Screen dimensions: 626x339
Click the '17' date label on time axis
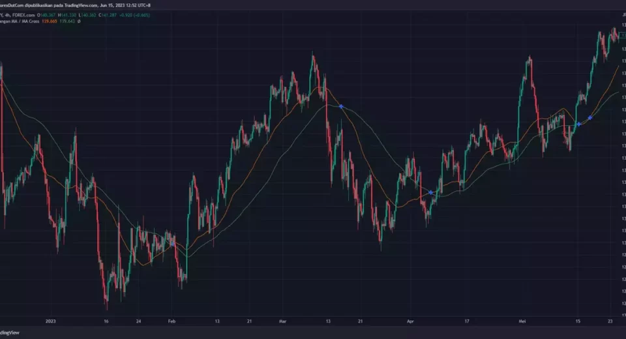[x=467, y=321]
